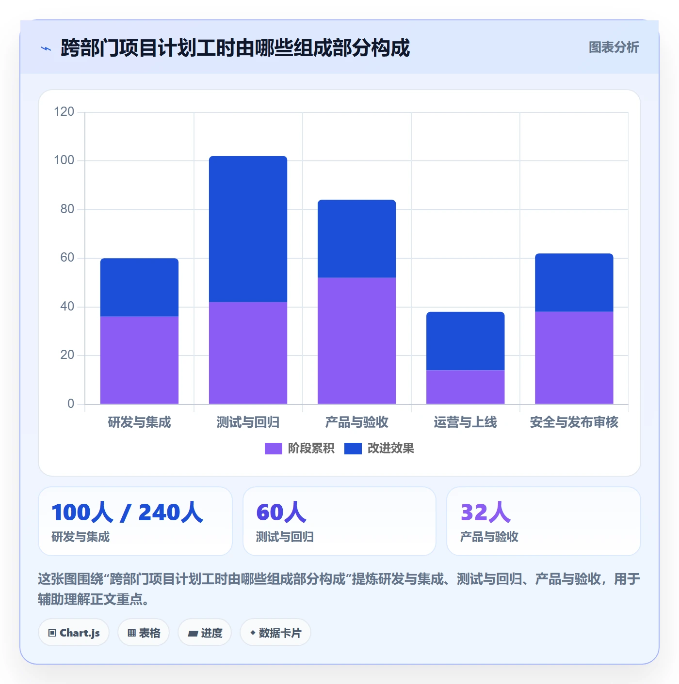Click the Chart.js chip square icon
Viewport: 679px width, 684px height.
tap(52, 633)
